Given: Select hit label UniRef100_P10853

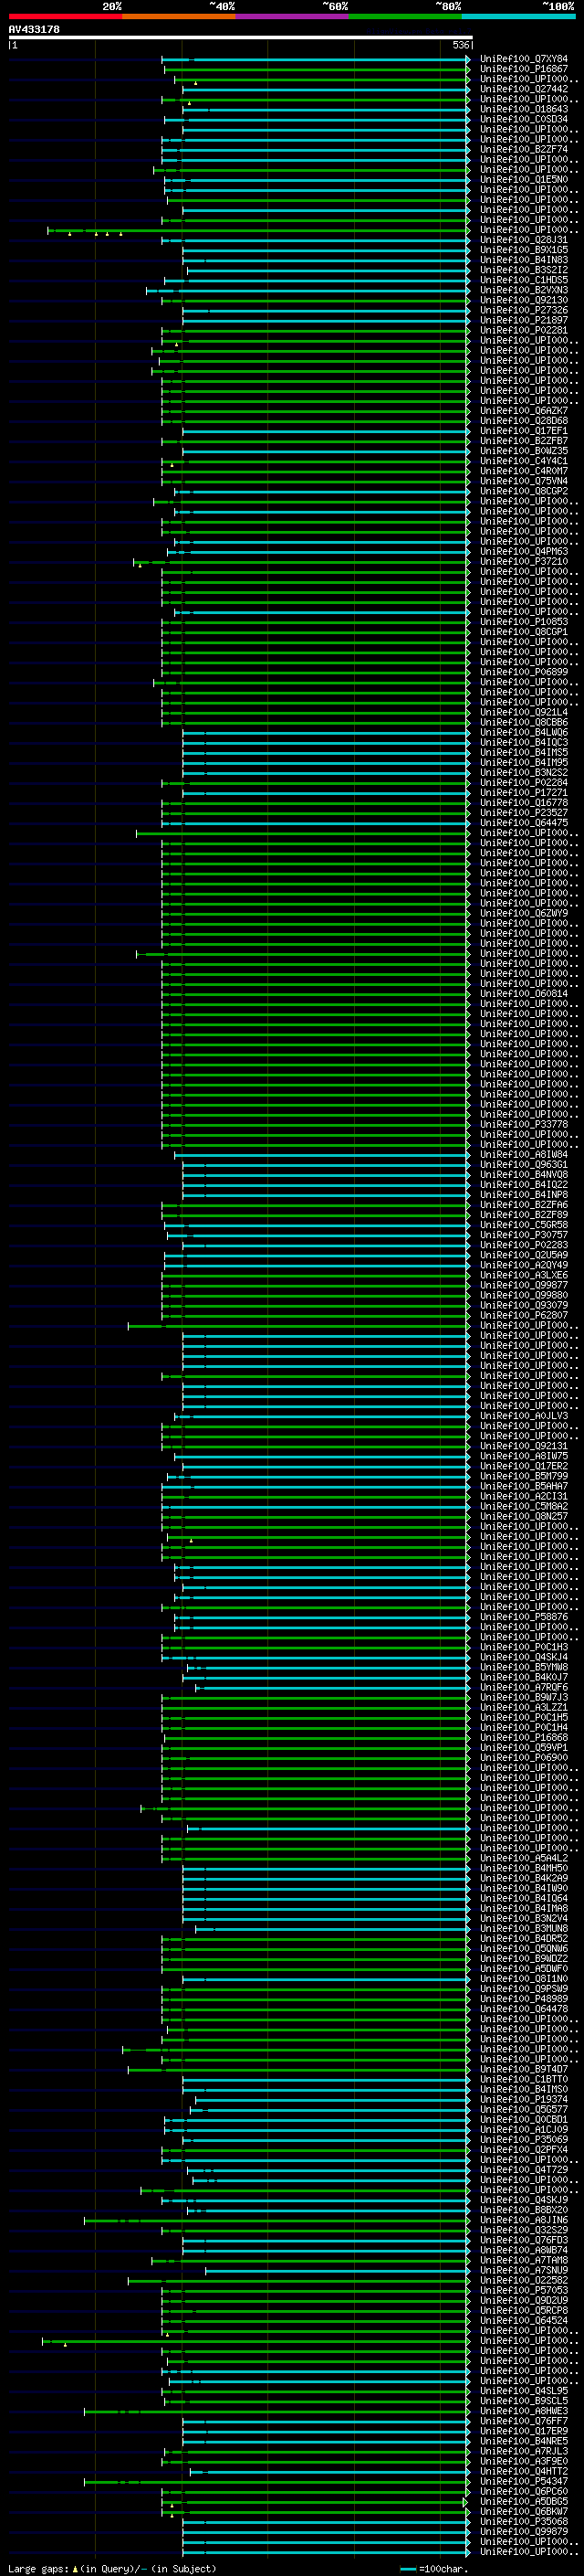Looking at the screenshot, I should (524, 622).
